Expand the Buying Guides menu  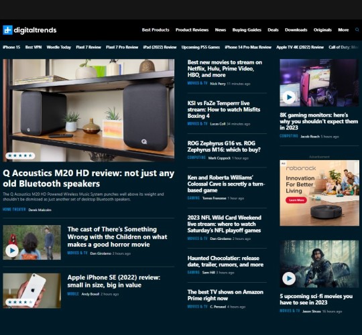247,30
